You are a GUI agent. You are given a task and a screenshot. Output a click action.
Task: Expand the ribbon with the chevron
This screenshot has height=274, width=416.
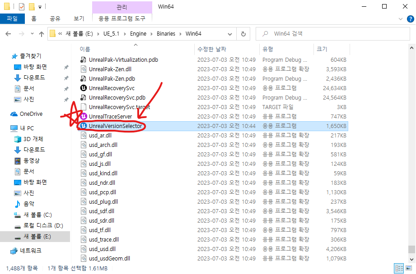click(x=401, y=19)
